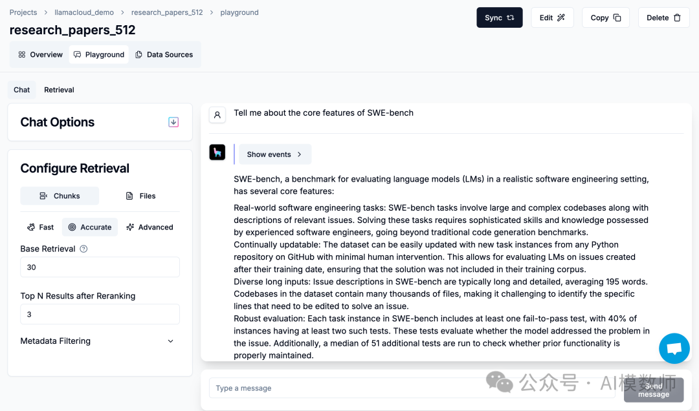Viewport: 699px width, 411px height.
Task: Choose the Fast retrieval option
Action: click(x=40, y=227)
